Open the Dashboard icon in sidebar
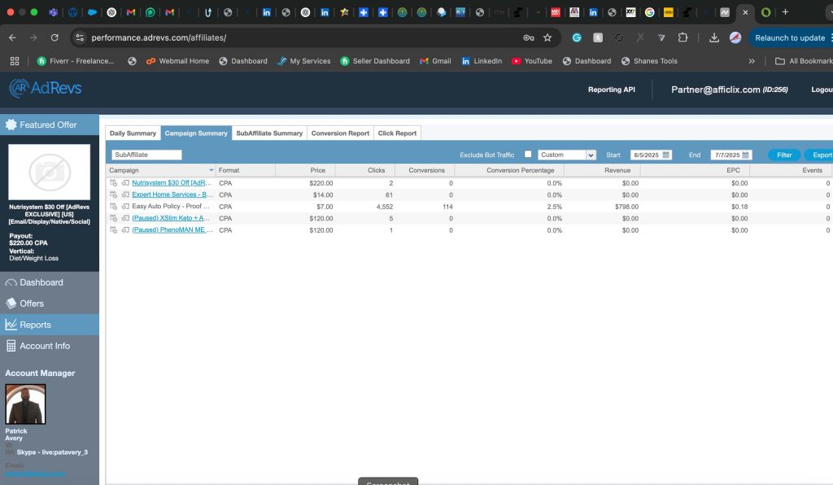 click(11, 282)
